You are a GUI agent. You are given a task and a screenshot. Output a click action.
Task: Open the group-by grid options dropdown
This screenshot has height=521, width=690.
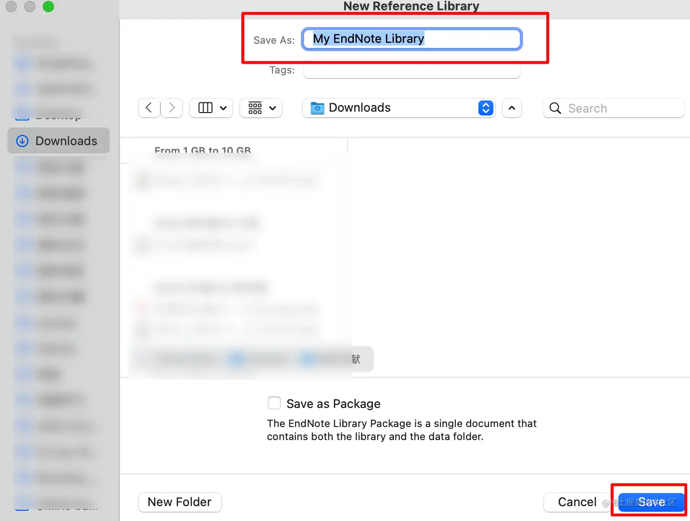[261, 108]
